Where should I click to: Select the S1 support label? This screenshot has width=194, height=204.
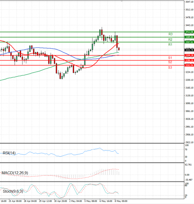click(x=170, y=58)
